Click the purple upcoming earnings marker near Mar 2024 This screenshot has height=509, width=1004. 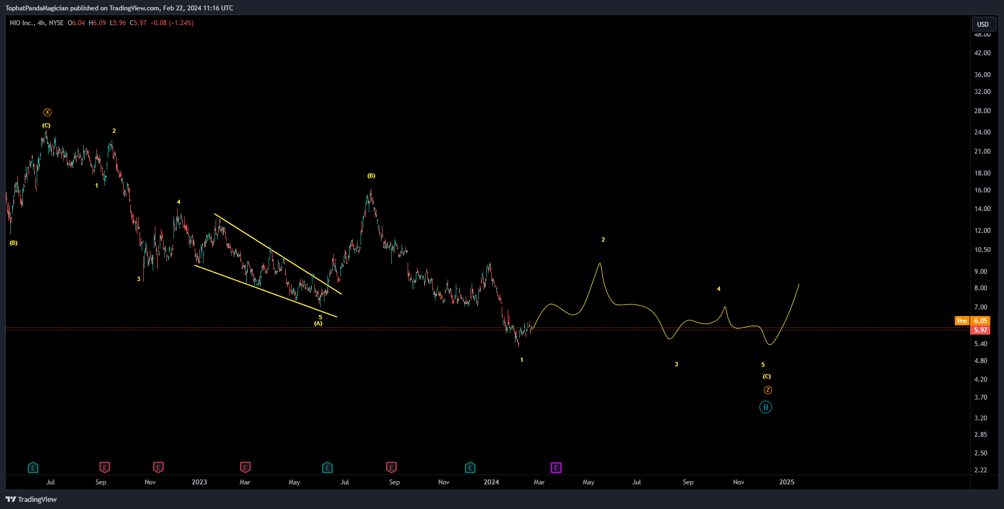coord(556,467)
